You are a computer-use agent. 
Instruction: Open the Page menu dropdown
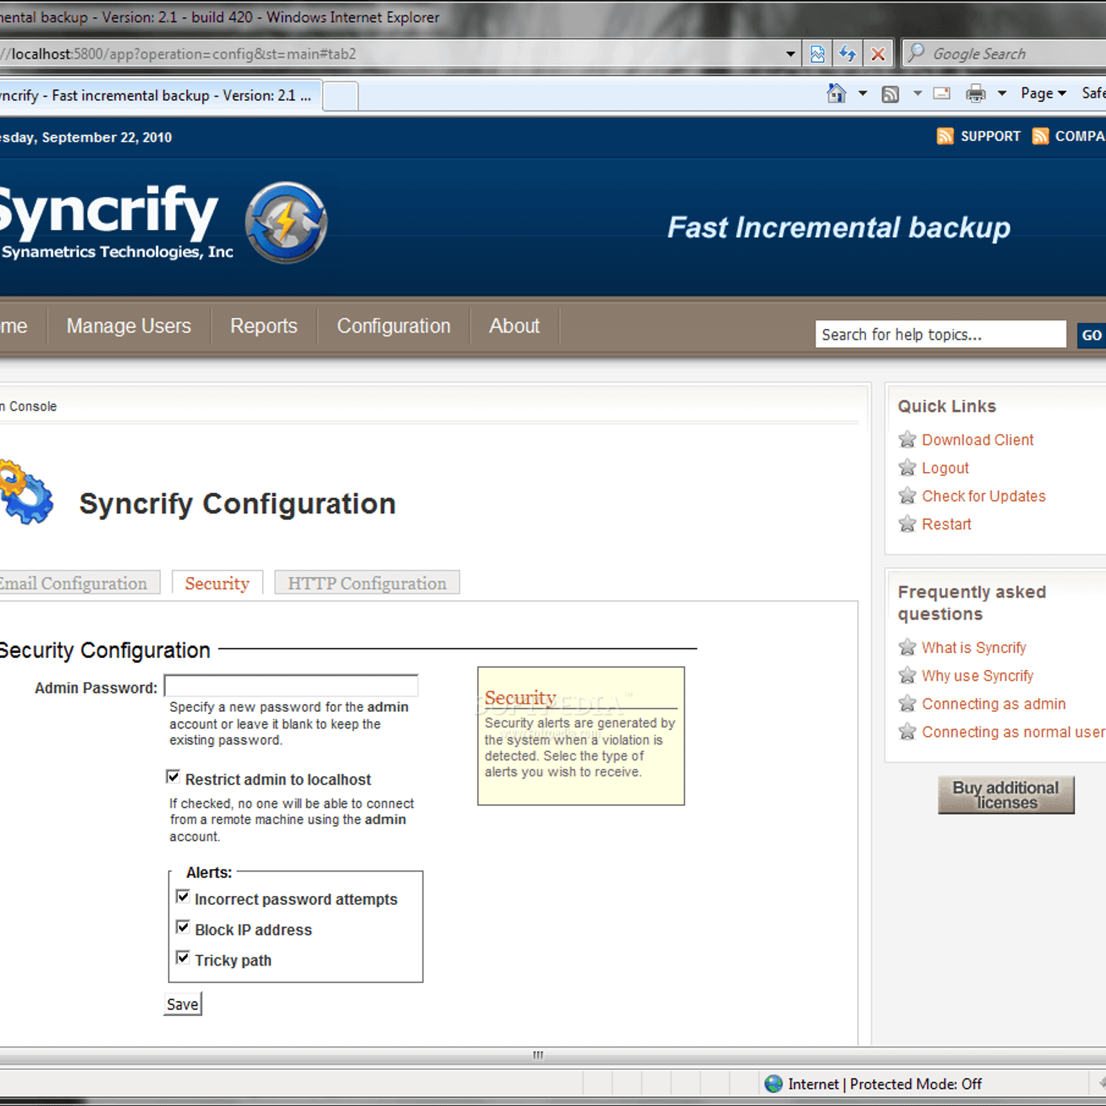pos(1043,93)
